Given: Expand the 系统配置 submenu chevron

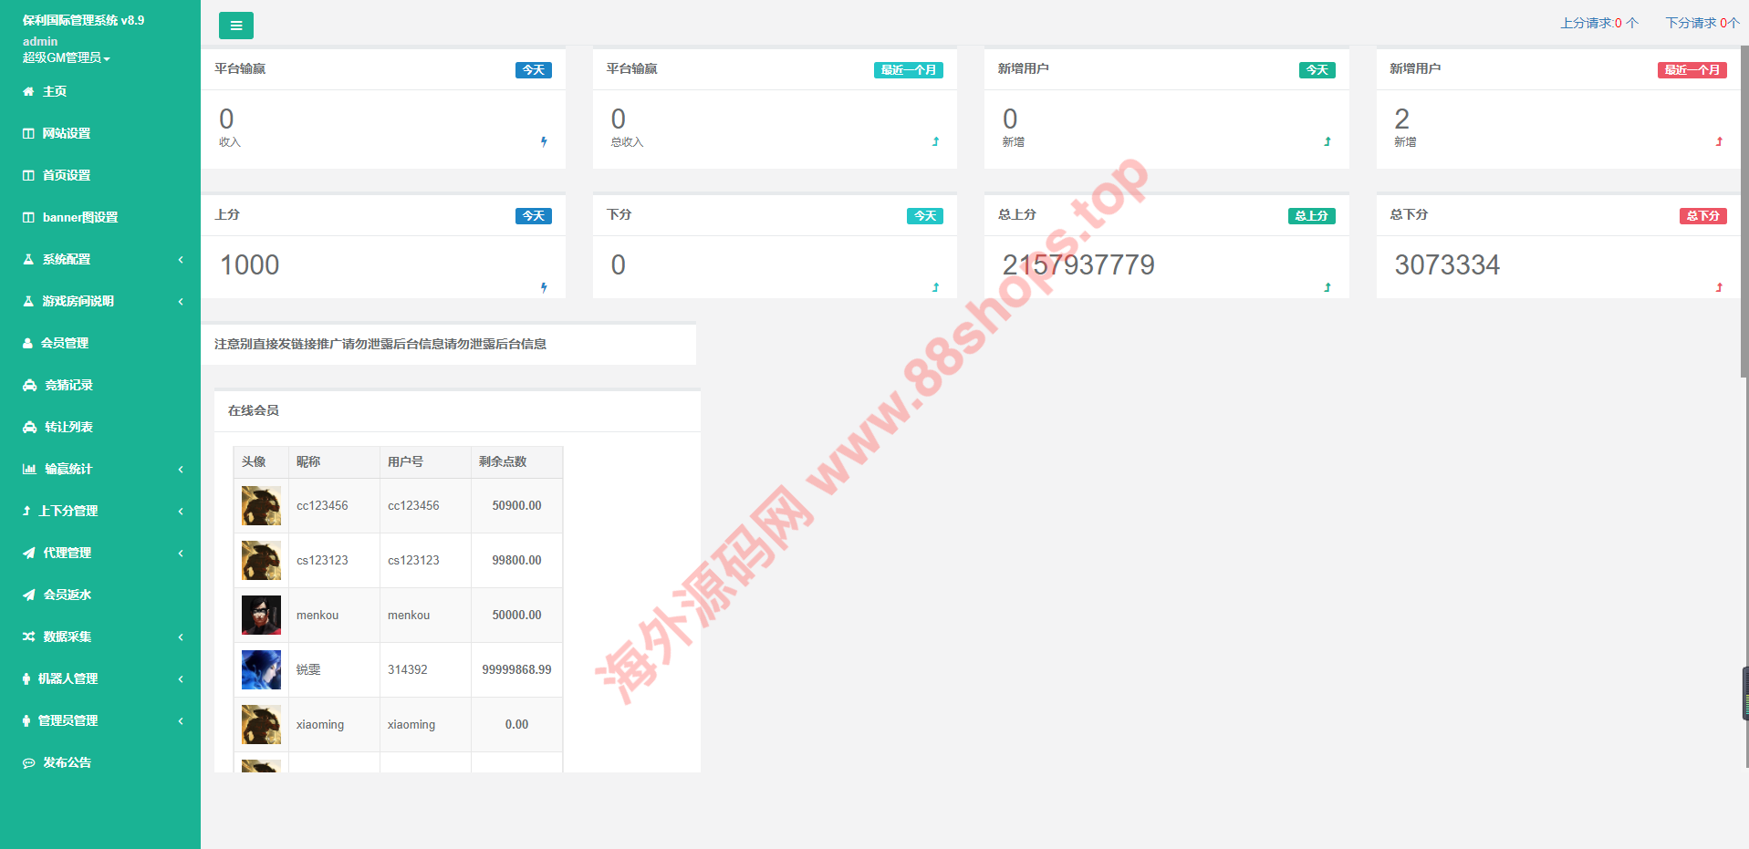Looking at the screenshot, I should coord(181,260).
